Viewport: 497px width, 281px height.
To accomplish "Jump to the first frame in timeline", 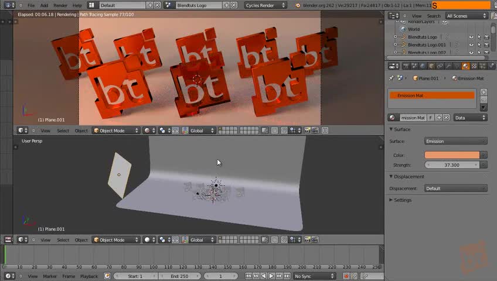I will [249, 276].
